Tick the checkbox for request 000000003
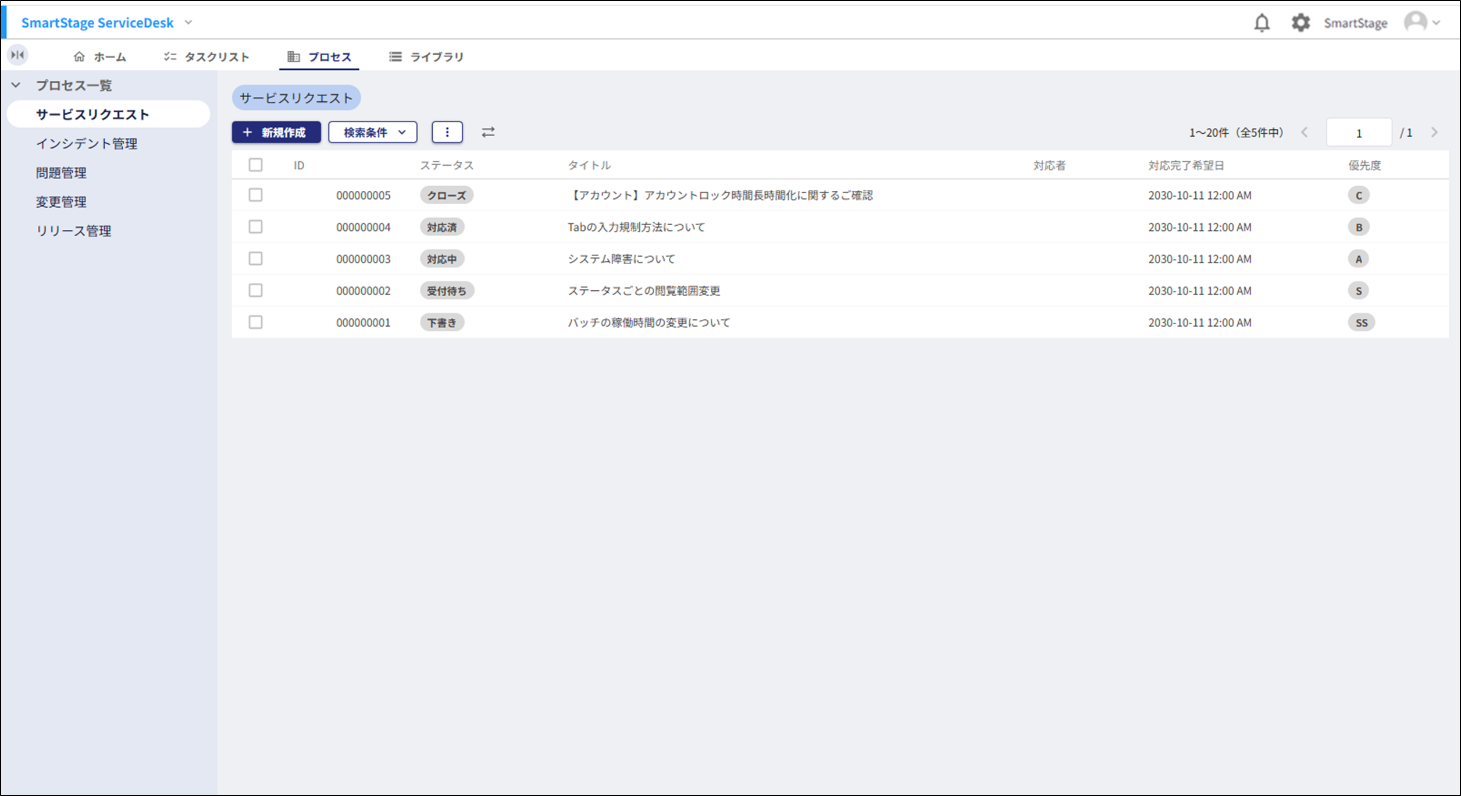 click(255, 258)
